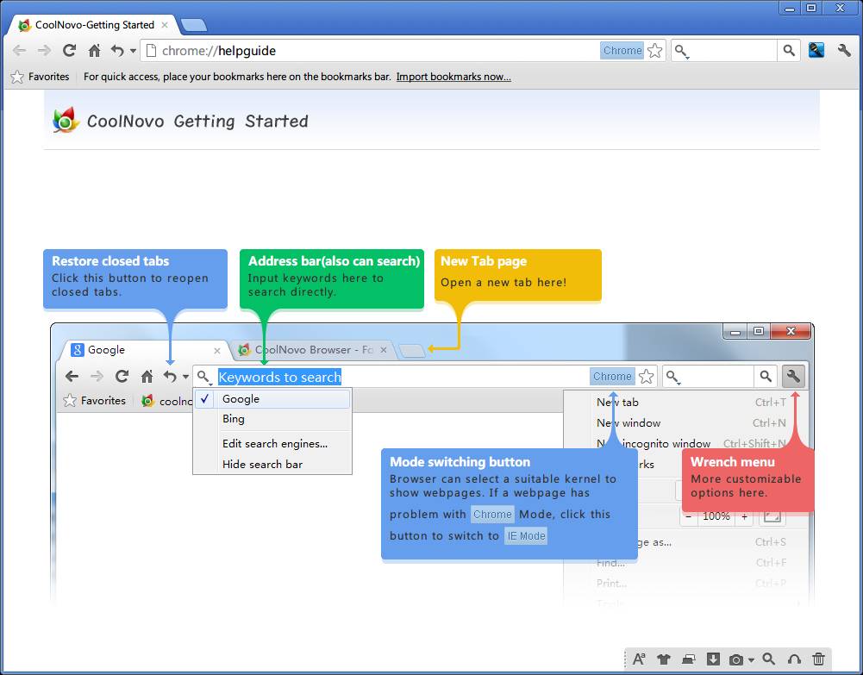The height and width of the screenshot is (675, 863).
Task: Click the 100% zoom value in the illustrated menu
Action: pyautogui.click(x=716, y=516)
